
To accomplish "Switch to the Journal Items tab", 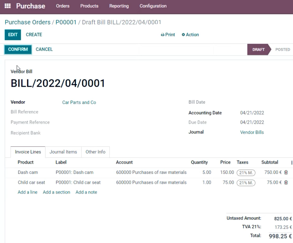I will click(63, 152).
